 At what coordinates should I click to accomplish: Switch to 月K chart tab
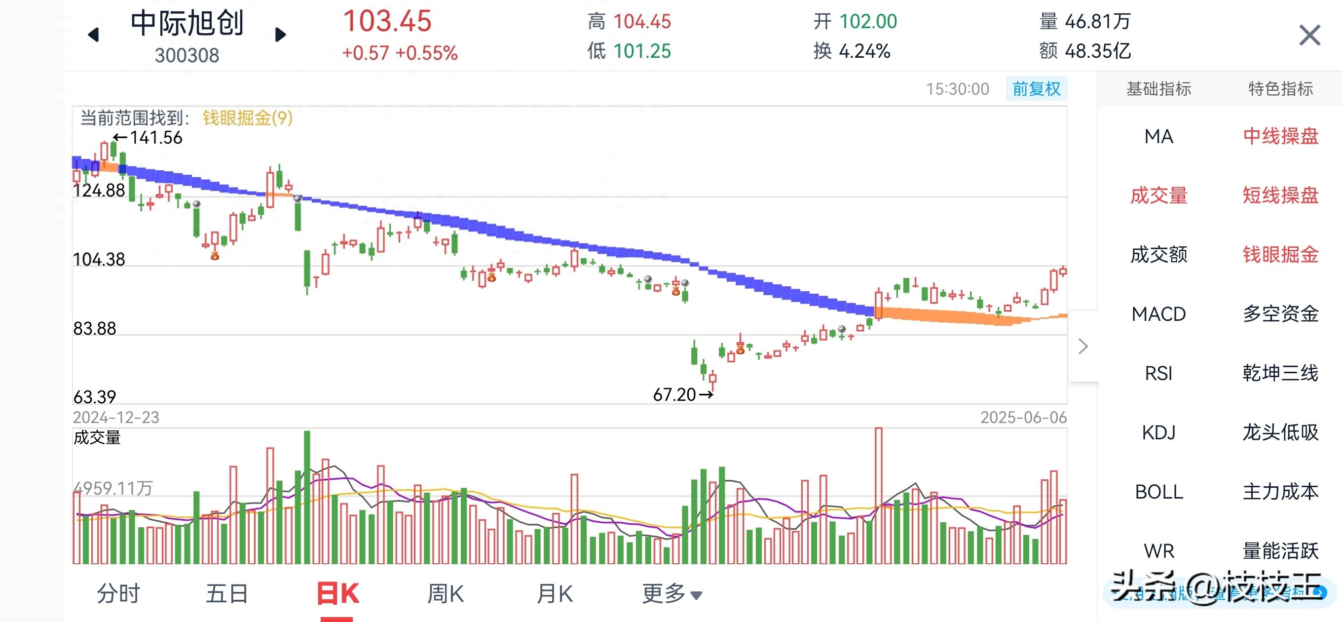pos(555,593)
